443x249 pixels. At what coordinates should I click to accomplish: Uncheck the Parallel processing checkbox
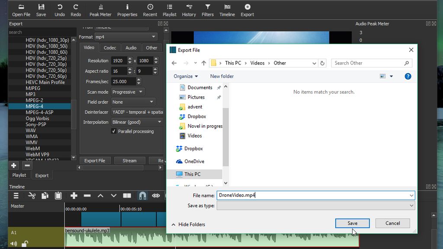click(113, 131)
